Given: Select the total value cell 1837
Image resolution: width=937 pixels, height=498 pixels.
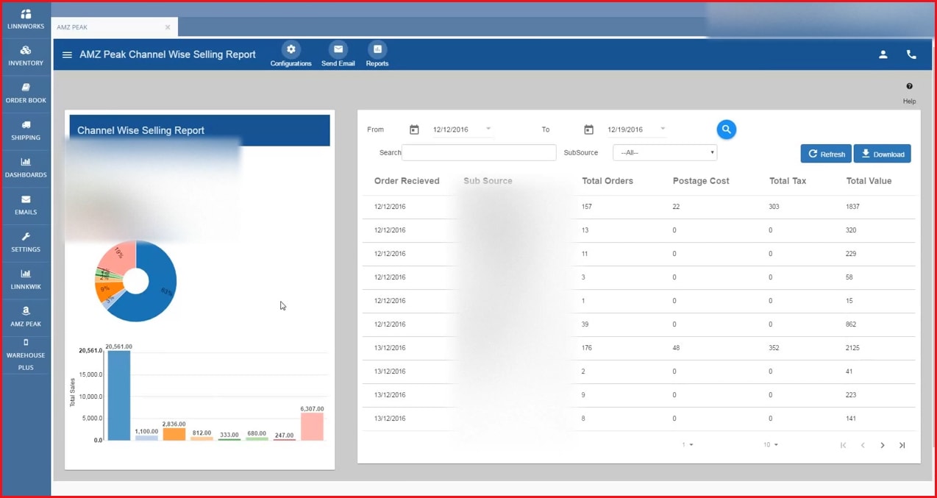Looking at the screenshot, I should 853,207.
